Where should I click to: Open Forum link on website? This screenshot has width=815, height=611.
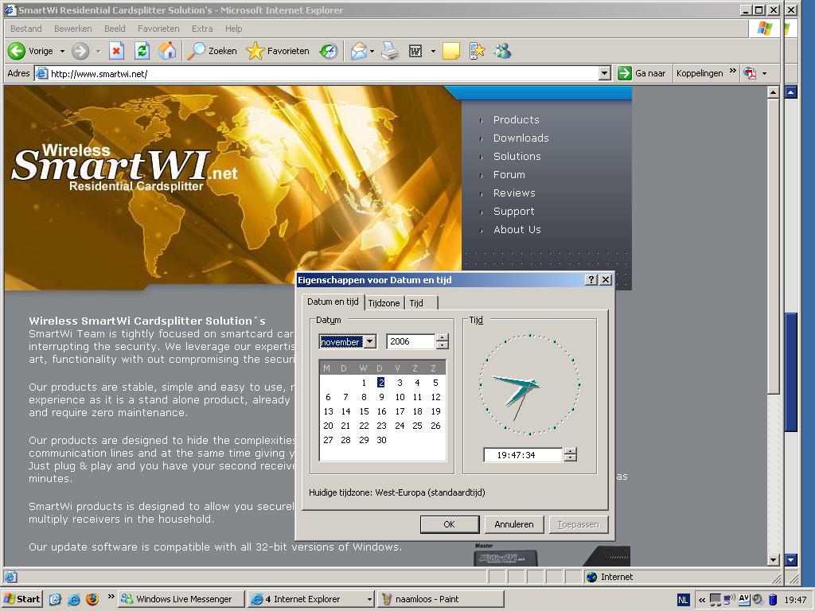[x=509, y=174]
